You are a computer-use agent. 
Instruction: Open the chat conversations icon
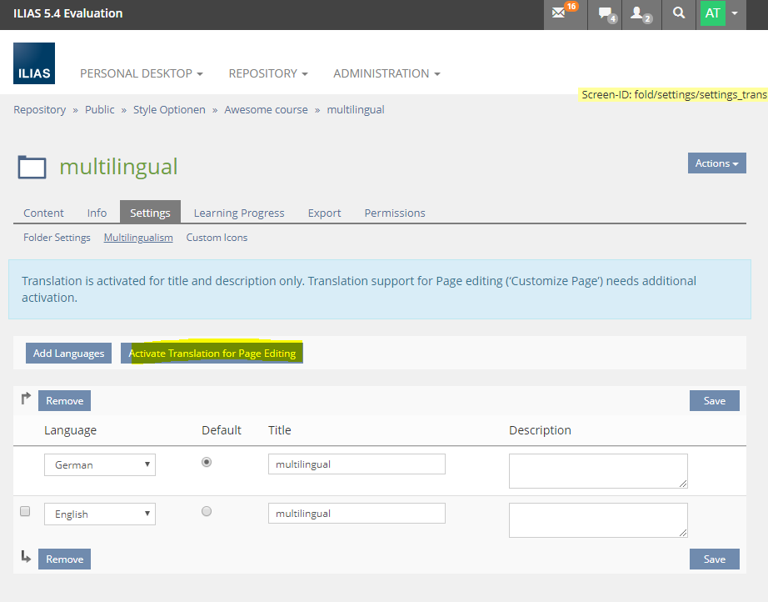click(x=604, y=13)
